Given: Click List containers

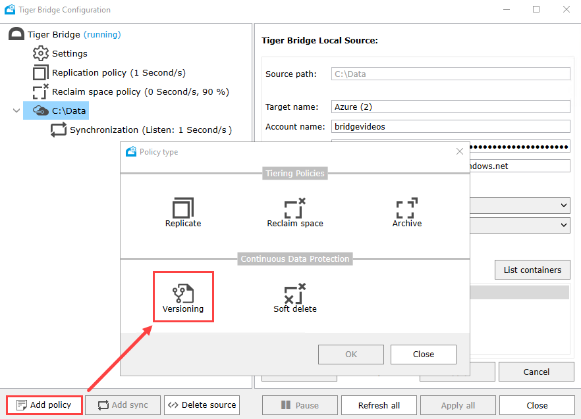Looking at the screenshot, I should click(532, 270).
